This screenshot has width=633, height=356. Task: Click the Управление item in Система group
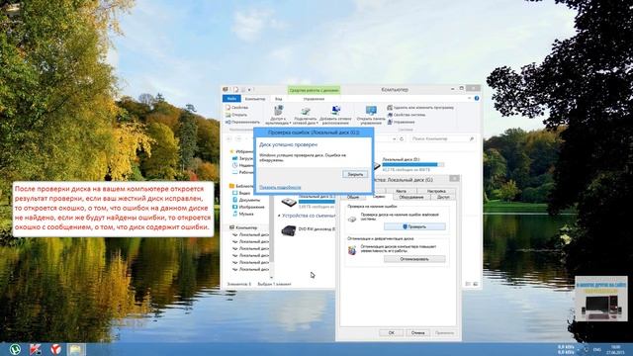point(401,122)
